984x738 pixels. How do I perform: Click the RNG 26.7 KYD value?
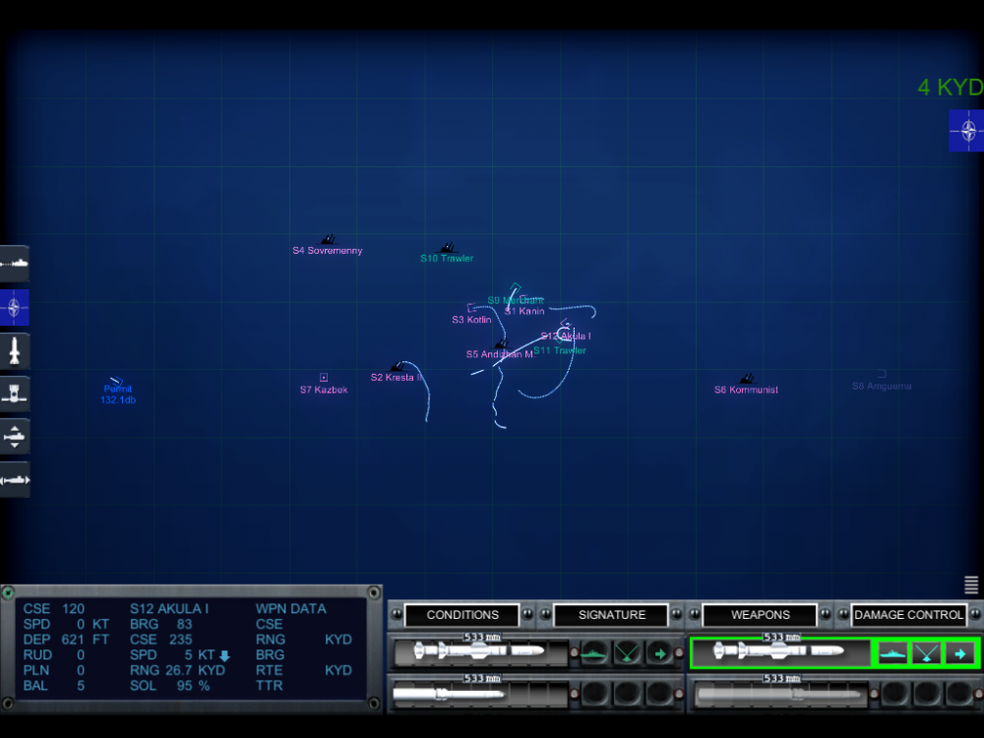pyautogui.click(x=177, y=670)
